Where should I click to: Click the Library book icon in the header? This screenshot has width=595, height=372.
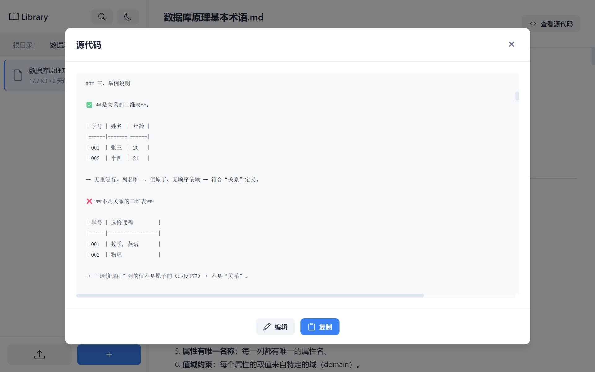(x=14, y=17)
